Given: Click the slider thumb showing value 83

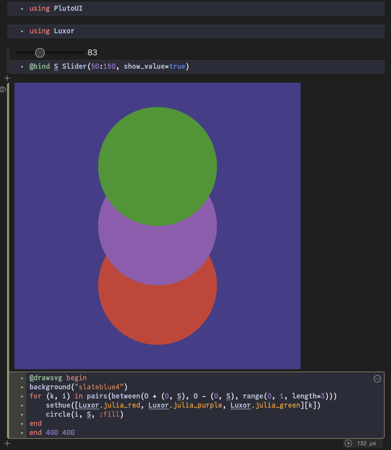Looking at the screenshot, I should (40, 53).
